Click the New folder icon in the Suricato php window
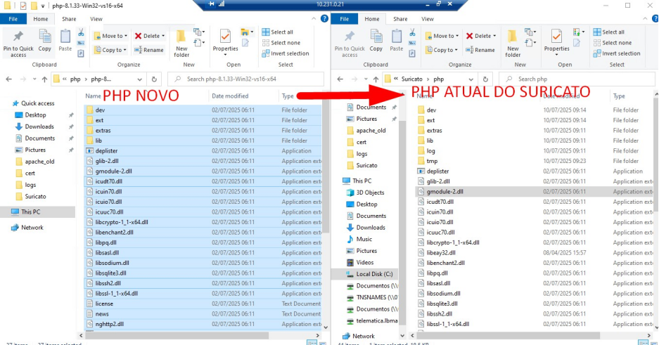 [x=513, y=41]
